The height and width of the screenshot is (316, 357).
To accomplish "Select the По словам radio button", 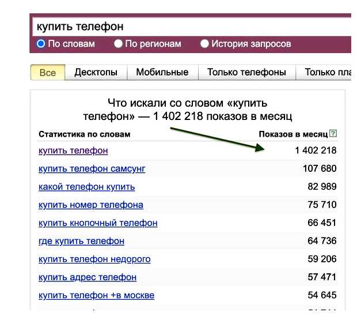I will (41, 43).
